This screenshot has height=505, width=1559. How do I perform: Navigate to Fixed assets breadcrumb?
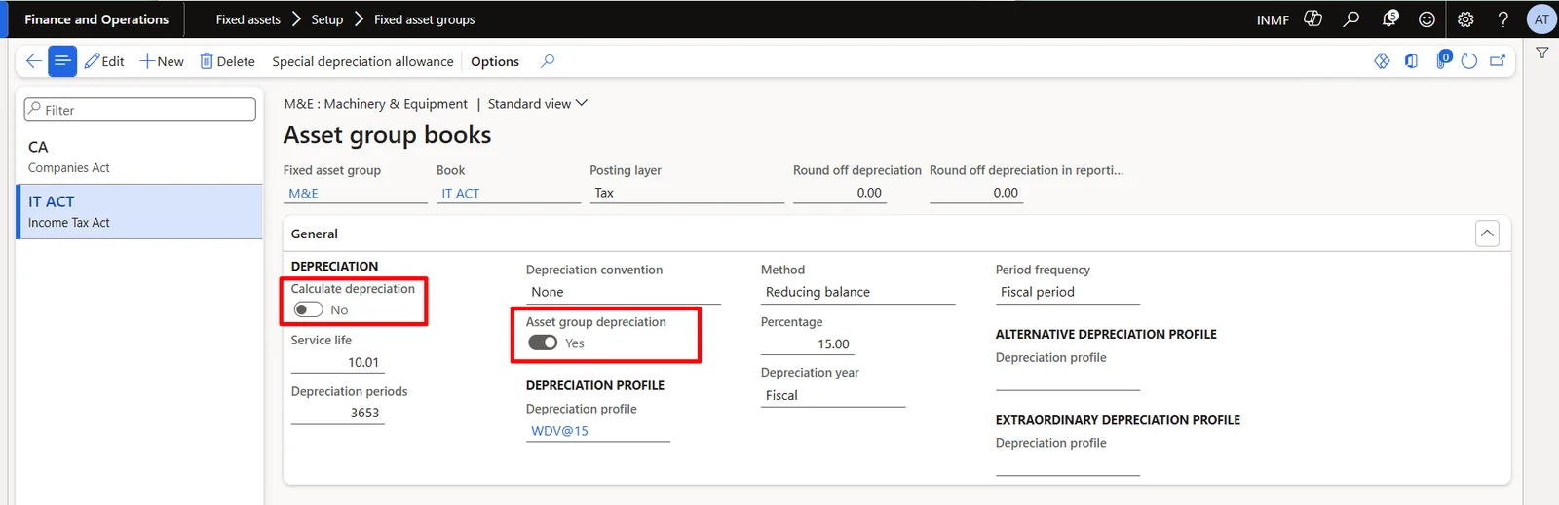tap(247, 19)
